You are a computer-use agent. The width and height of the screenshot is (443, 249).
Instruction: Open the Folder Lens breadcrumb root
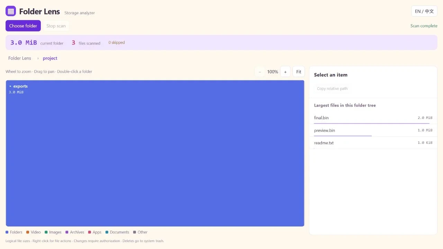pos(20,58)
